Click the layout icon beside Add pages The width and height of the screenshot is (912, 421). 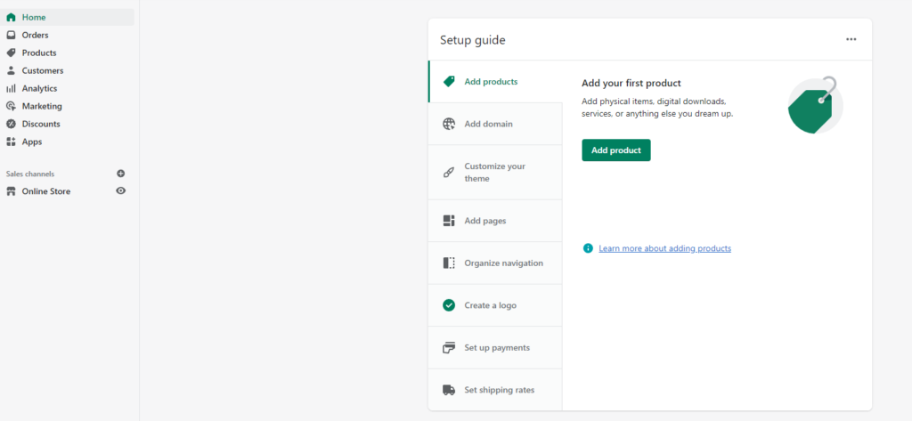click(449, 221)
